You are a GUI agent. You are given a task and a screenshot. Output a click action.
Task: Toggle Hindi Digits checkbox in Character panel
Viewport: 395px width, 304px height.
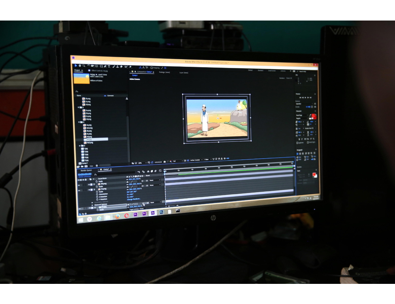(x=308, y=143)
